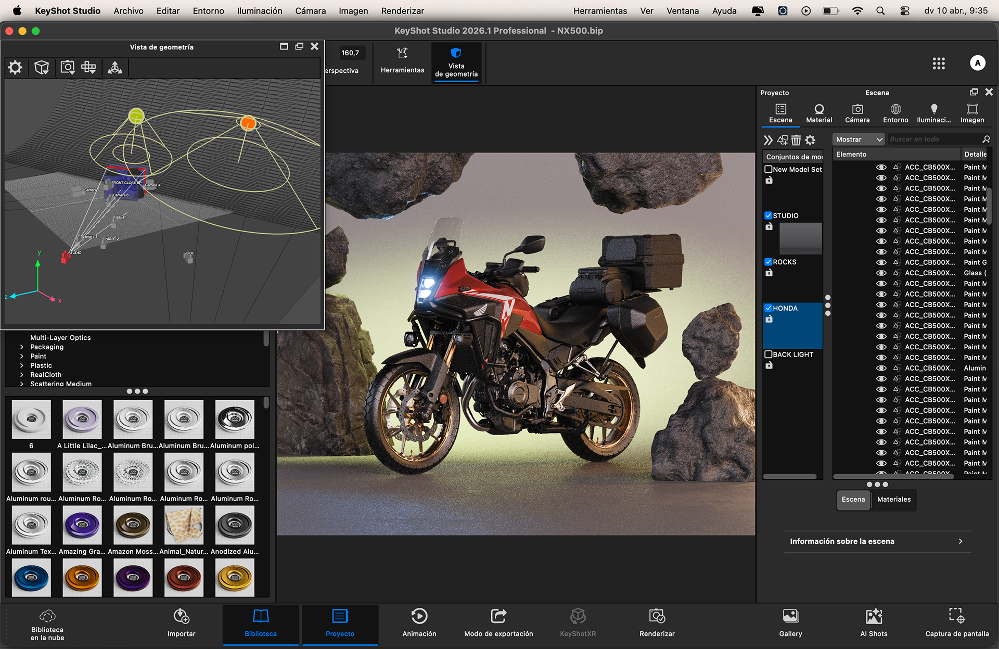Open the Importar tool
The height and width of the screenshot is (649, 999).
(x=181, y=622)
